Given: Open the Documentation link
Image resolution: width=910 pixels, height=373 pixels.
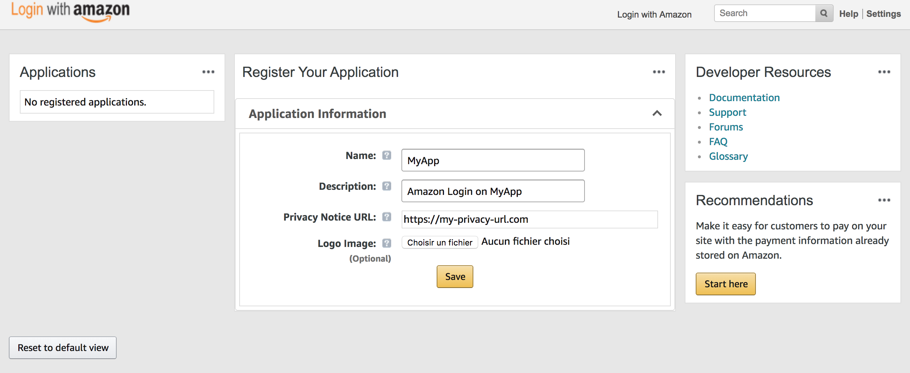Looking at the screenshot, I should pyautogui.click(x=744, y=98).
